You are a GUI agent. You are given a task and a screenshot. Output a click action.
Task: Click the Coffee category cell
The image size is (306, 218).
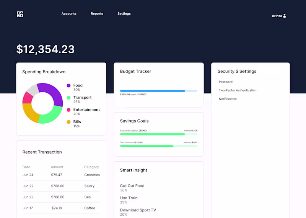pyautogui.click(x=90, y=208)
